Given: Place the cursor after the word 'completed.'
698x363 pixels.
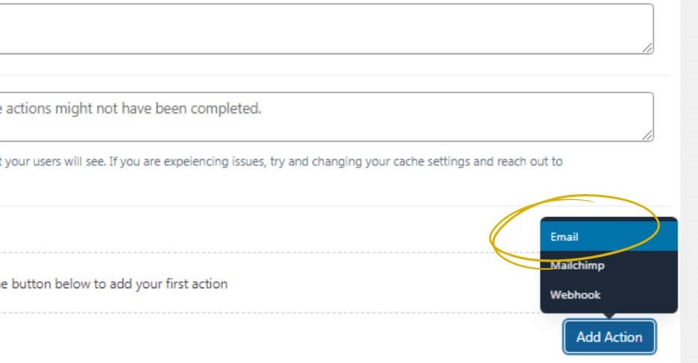Looking at the screenshot, I should [x=263, y=108].
